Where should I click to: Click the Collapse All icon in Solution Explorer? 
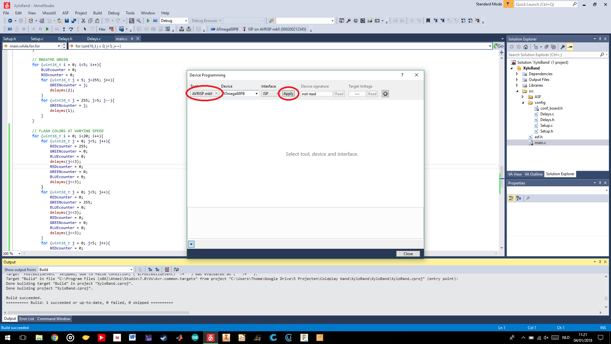coord(546,47)
